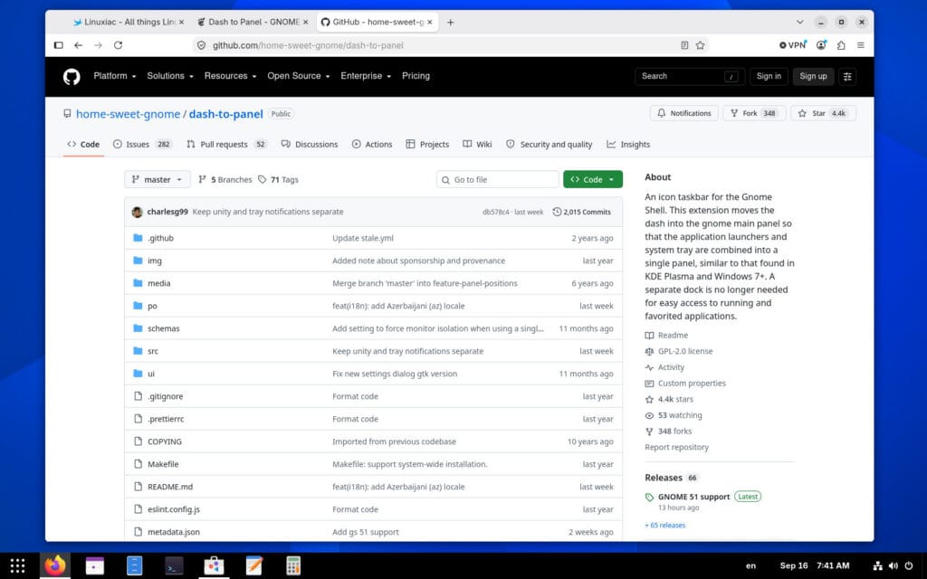Screen dimensions: 927x579
Task: Expand the green Code dropdown button
Action: coord(593,180)
